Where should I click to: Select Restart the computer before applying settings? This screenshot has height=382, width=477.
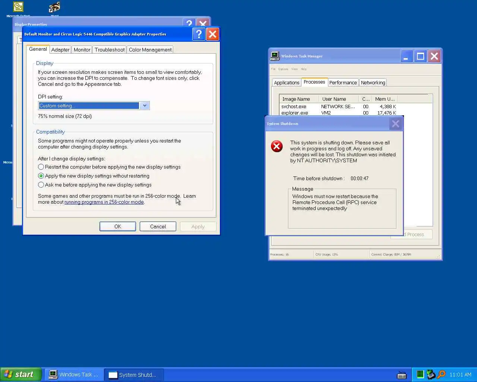pos(109,167)
